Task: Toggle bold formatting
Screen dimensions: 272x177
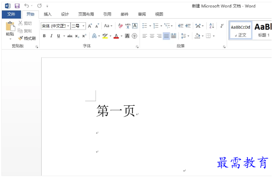Action: 44,36
